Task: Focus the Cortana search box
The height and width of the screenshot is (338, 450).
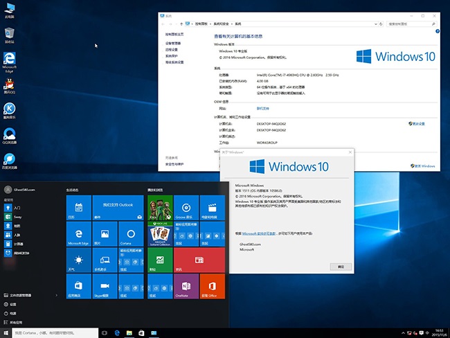Action: pos(55,333)
